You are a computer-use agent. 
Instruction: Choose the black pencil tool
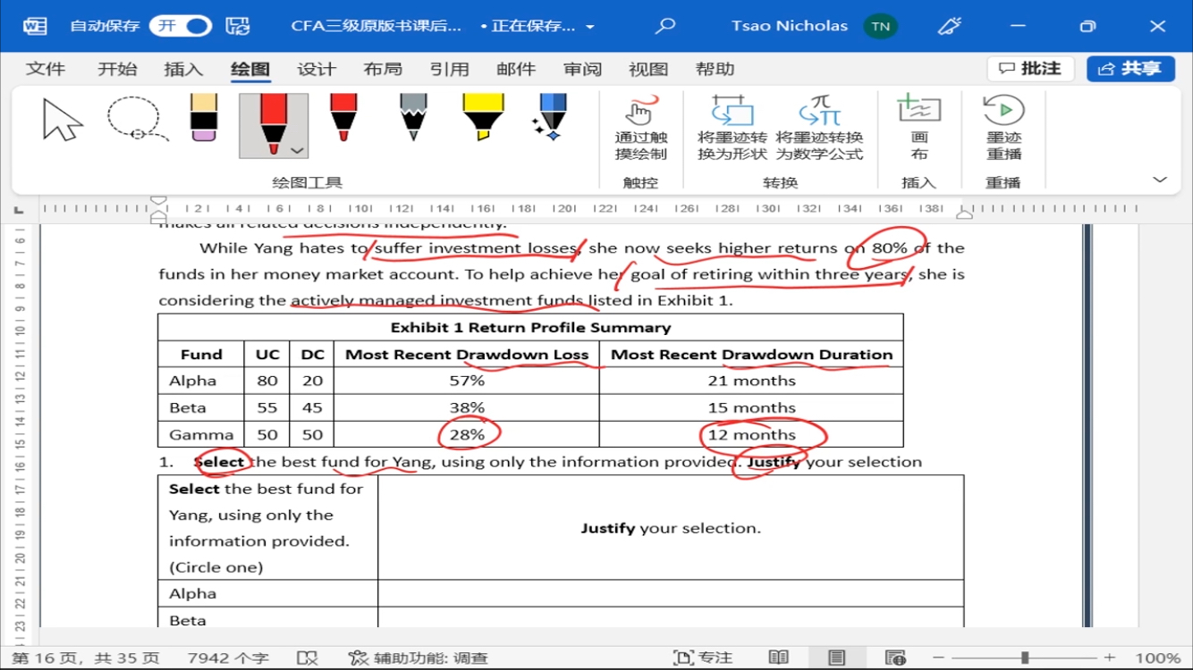coord(412,118)
